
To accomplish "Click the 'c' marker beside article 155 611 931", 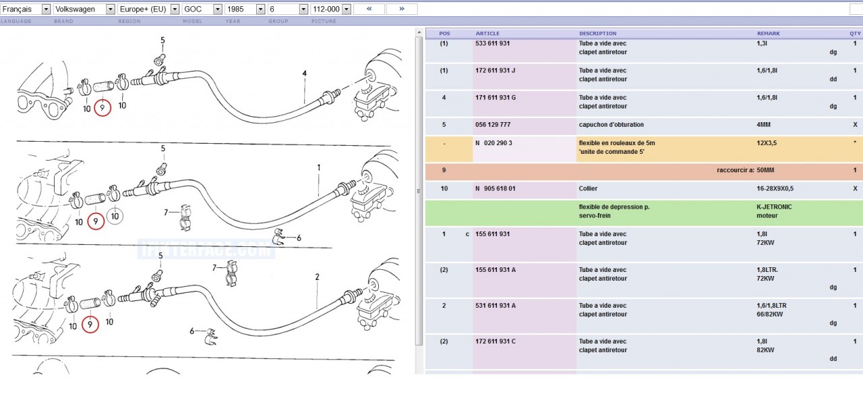I will click(x=467, y=234).
